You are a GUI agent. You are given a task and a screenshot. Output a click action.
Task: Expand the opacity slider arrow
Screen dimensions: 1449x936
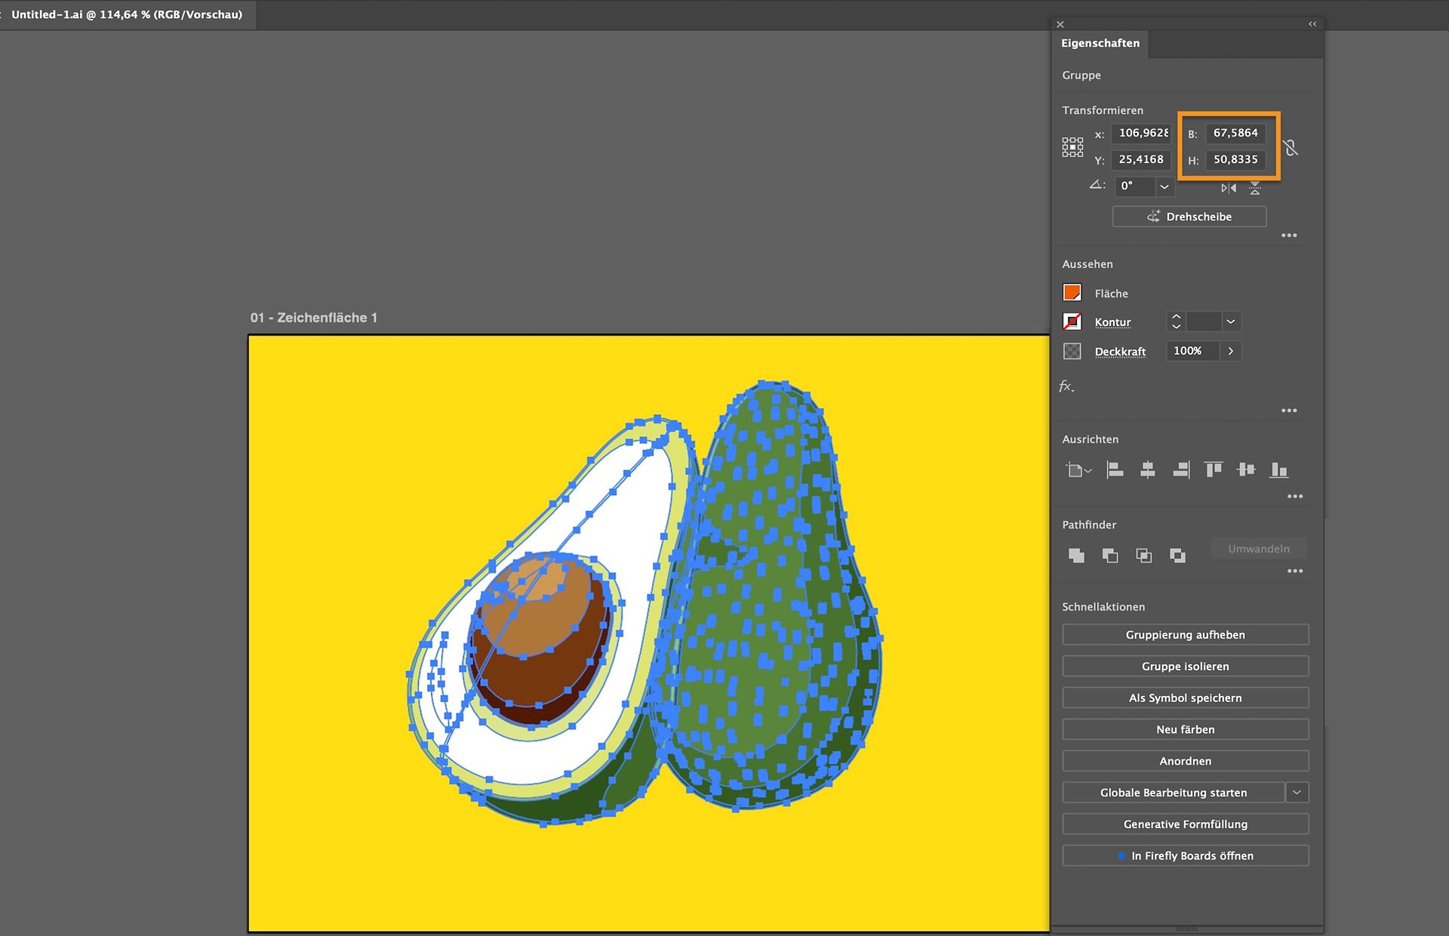point(1231,351)
